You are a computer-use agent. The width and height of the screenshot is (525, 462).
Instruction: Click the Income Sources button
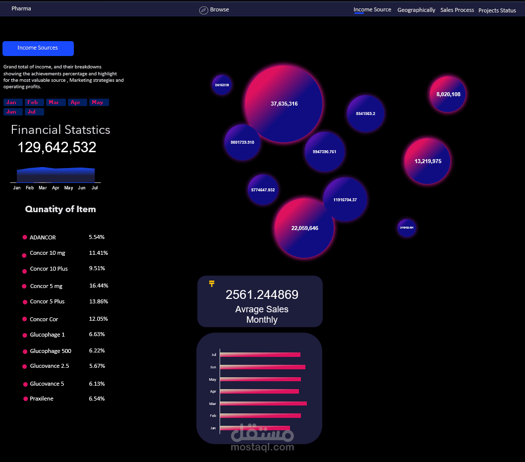(38, 49)
